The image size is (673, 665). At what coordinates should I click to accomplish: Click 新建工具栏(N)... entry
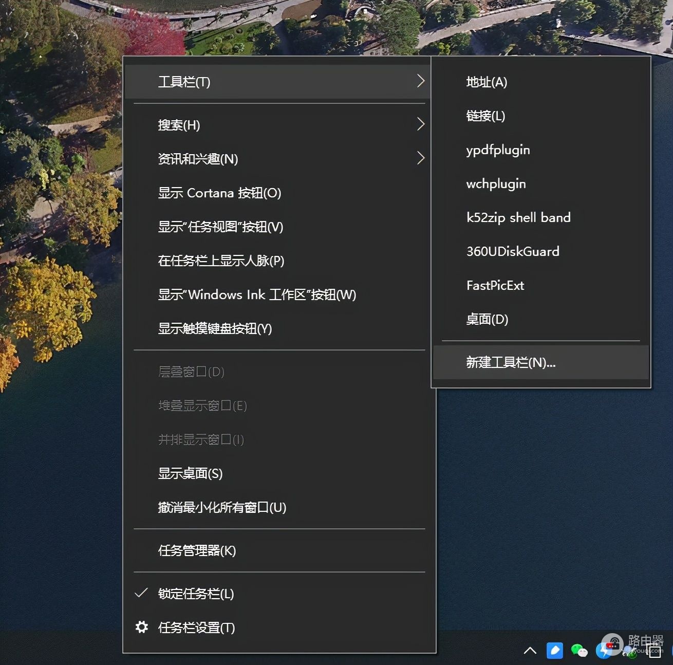[541, 362]
